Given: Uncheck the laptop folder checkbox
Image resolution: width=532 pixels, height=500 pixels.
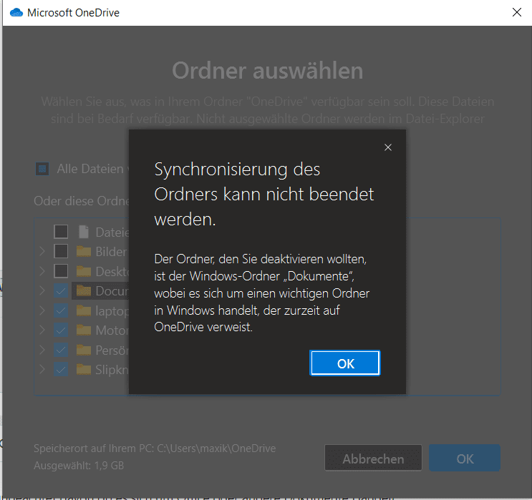Looking at the screenshot, I should [x=61, y=310].
